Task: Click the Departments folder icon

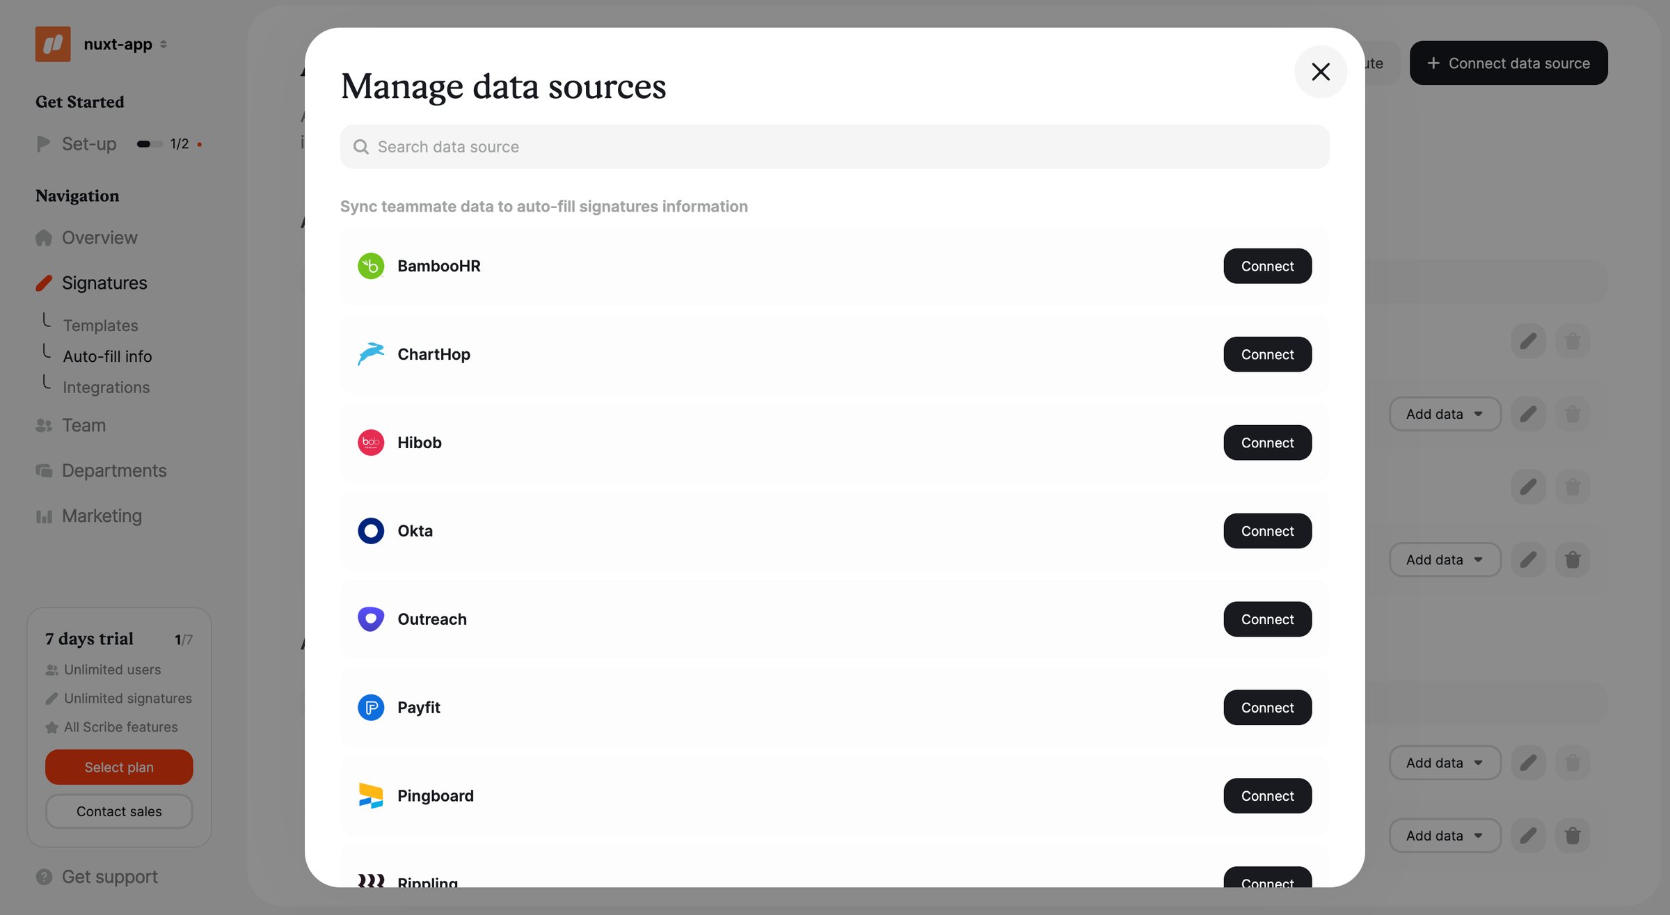Action: pyautogui.click(x=44, y=471)
